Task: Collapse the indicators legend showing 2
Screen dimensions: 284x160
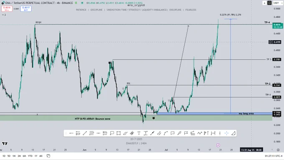Action: [4, 15]
